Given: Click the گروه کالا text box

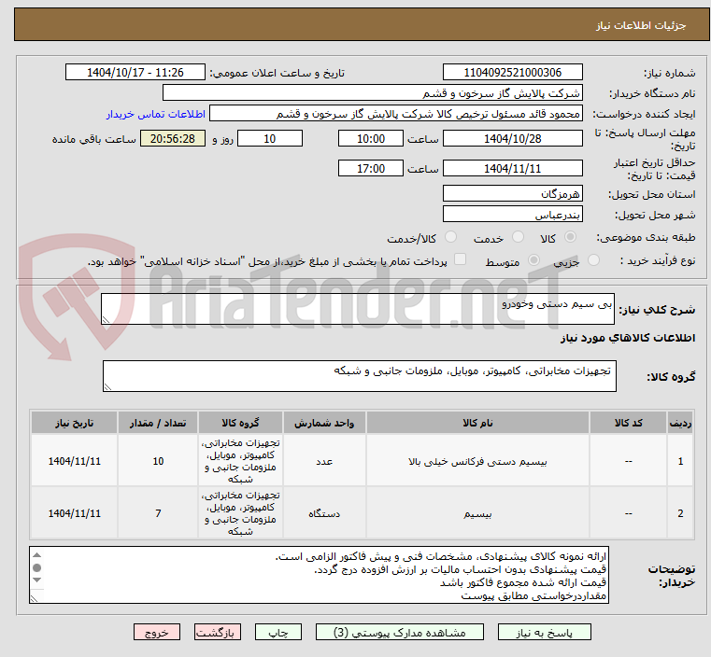Looking at the screenshot, I should click(x=360, y=376).
